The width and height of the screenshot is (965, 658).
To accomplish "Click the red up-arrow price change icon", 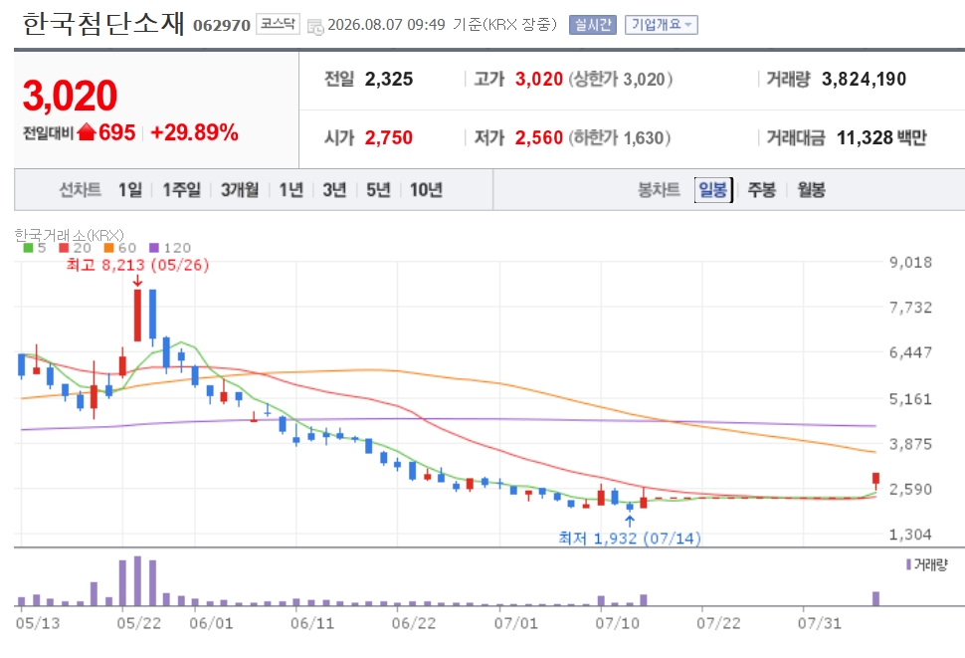I will (x=87, y=131).
